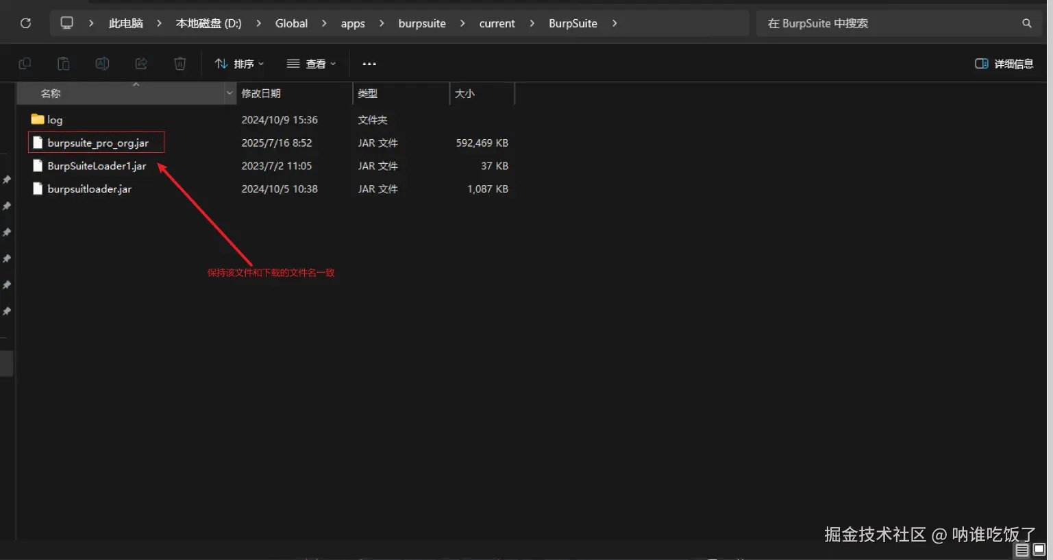
Task: Click the 1,087 KB size cell
Action: tap(488, 188)
